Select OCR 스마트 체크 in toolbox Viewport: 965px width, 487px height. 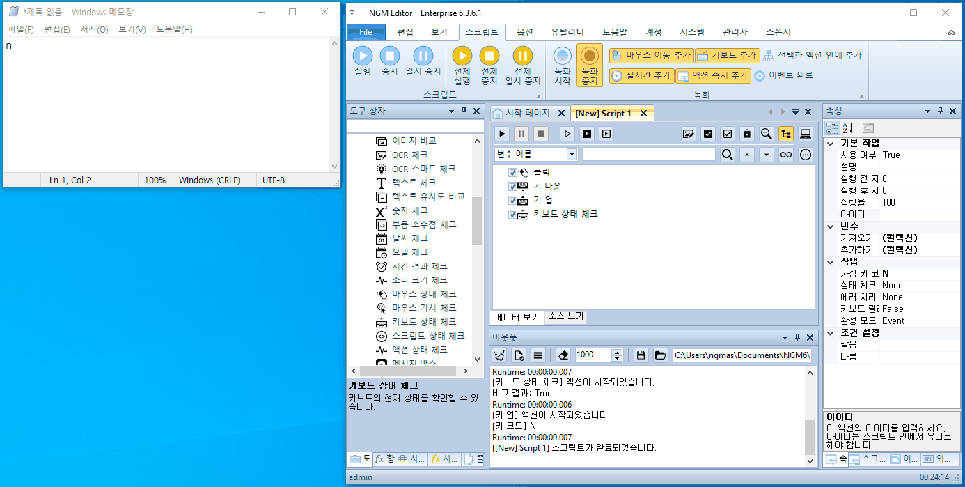[x=416, y=169]
